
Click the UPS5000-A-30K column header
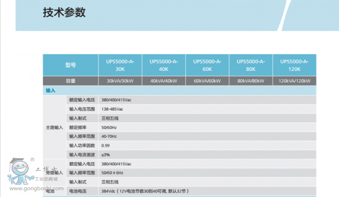click(120, 65)
